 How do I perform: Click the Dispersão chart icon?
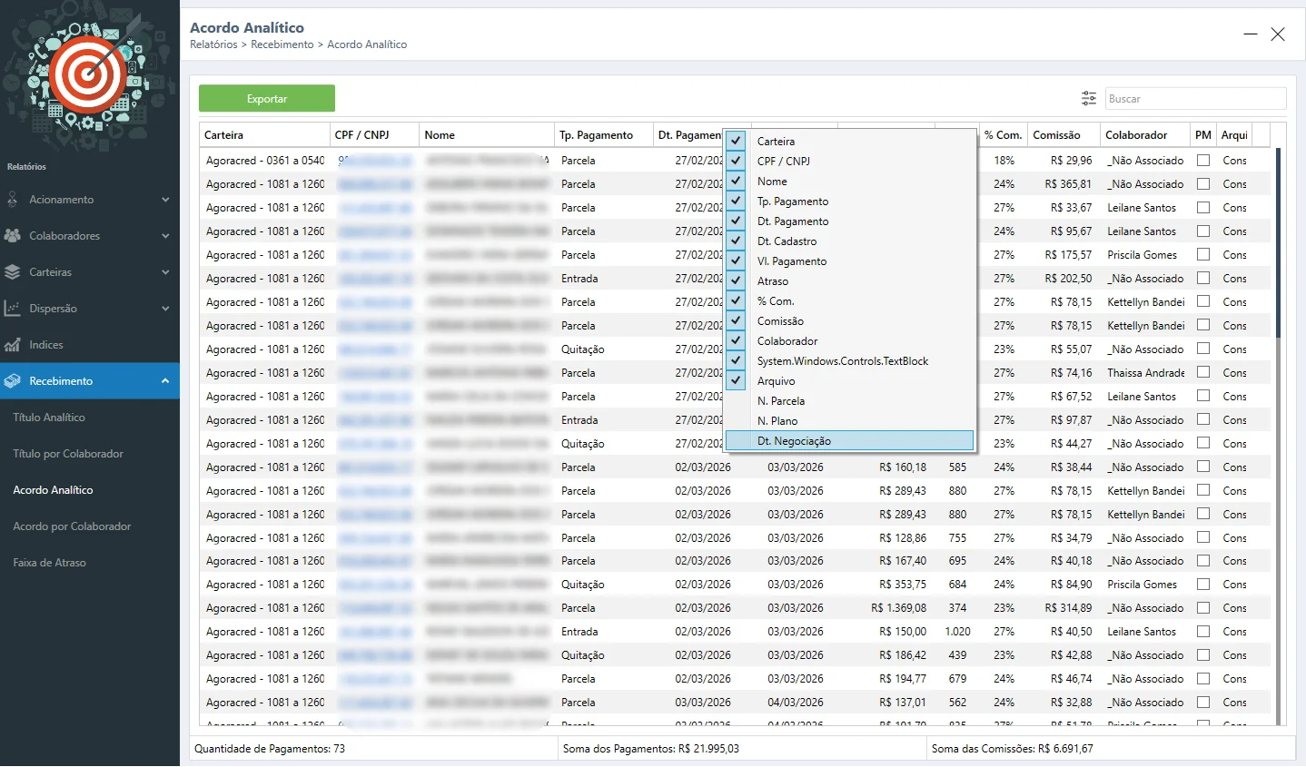pyautogui.click(x=13, y=309)
